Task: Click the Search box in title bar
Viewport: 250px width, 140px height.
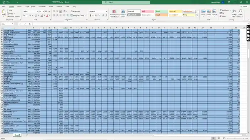Action: [x=126, y=2]
